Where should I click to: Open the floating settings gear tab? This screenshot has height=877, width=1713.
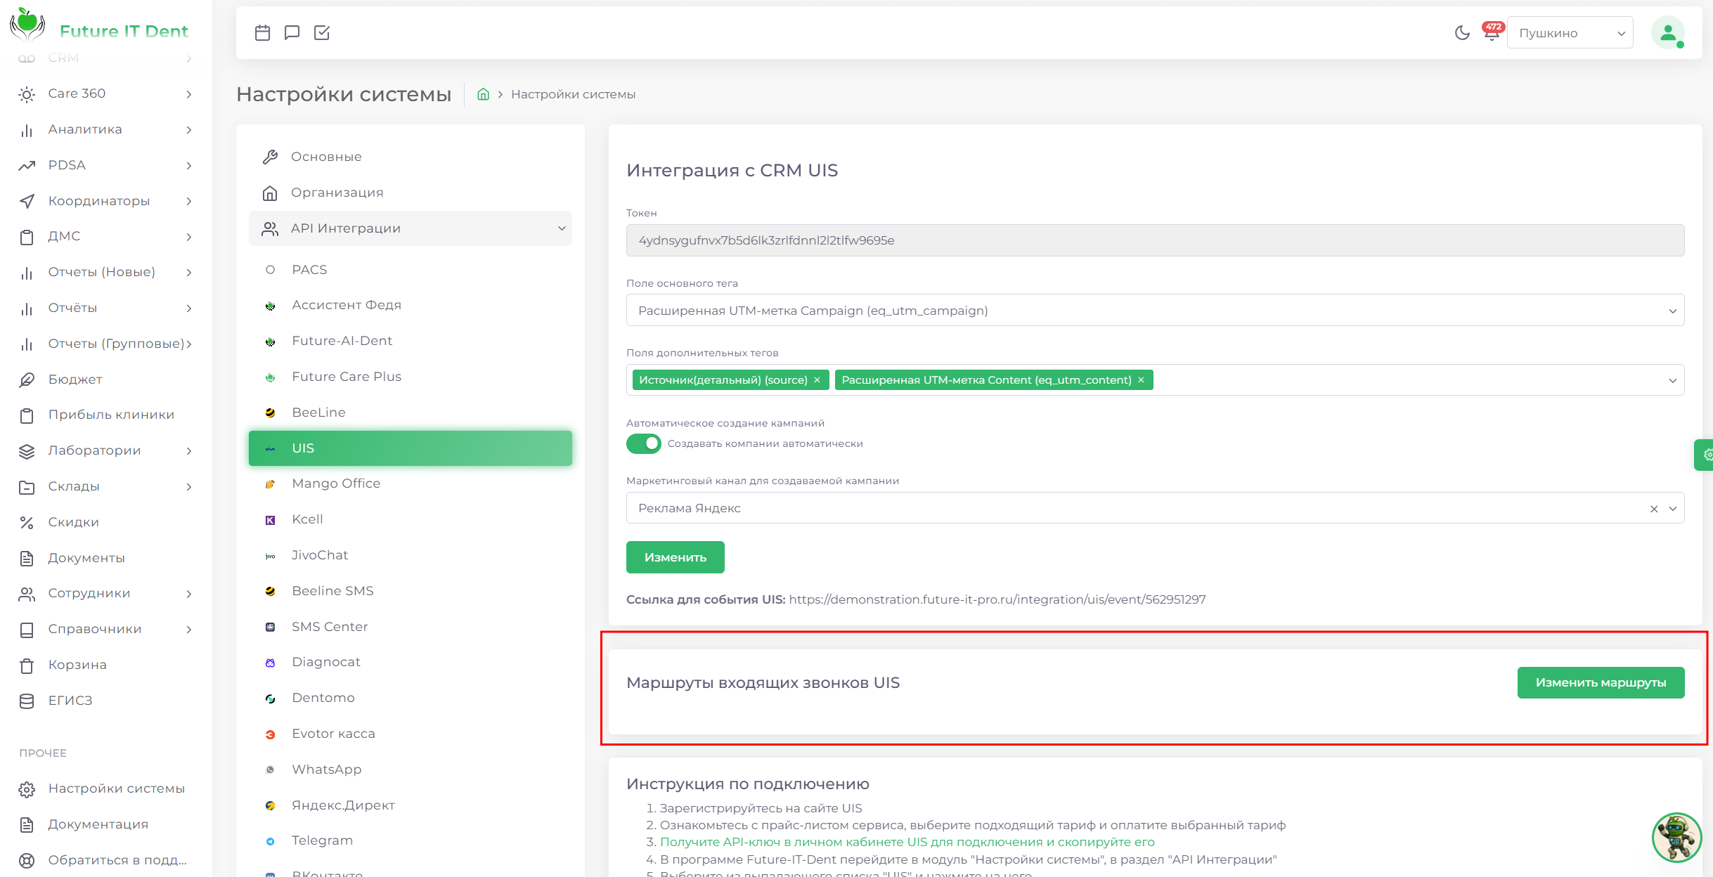(1705, 455)
